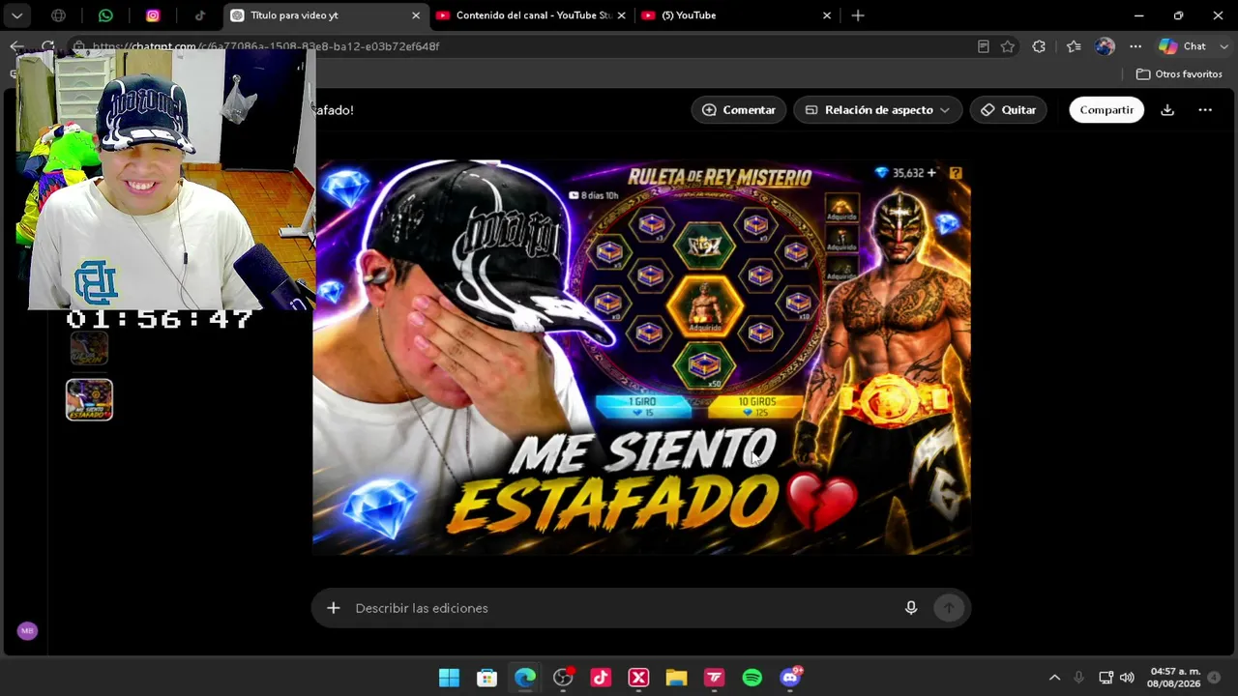1238x696 pixels.
Task: Open the network settings tray icon
Action: coord(1105,678)
